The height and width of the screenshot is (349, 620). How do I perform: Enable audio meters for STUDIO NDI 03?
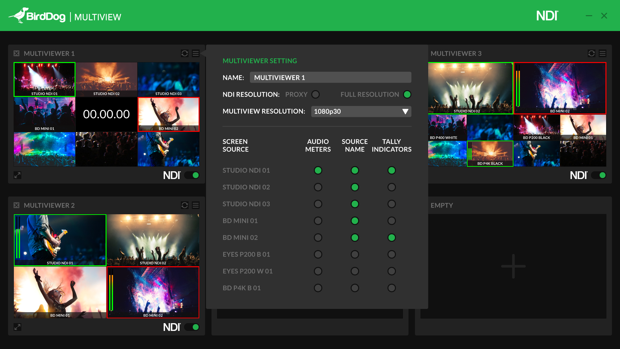318,204
